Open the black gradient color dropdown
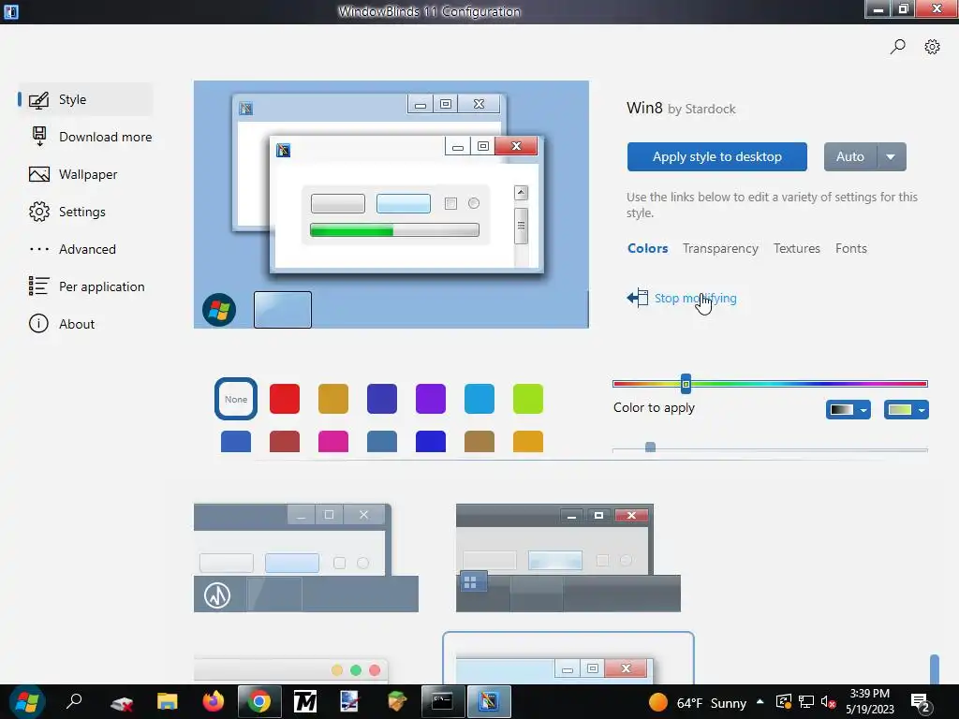Screen dimensions: 959x719 [848, 410]
